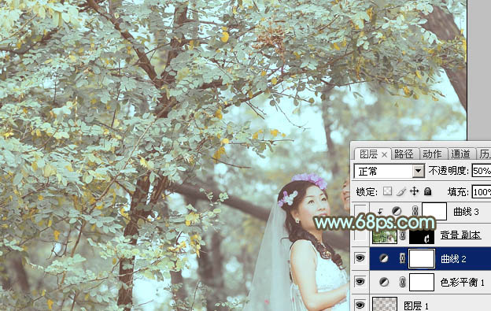Show the 曲线 3 layer
The height and width of the screenshot is (311, 491).
360,212
